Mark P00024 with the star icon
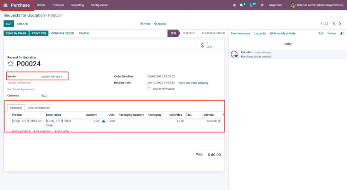This screenshot has height=190, width=347. click(x=11, y=64)
